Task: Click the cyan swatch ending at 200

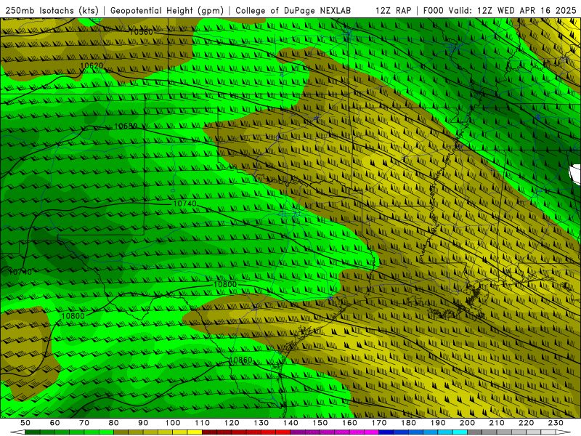Action: (460, 432)
